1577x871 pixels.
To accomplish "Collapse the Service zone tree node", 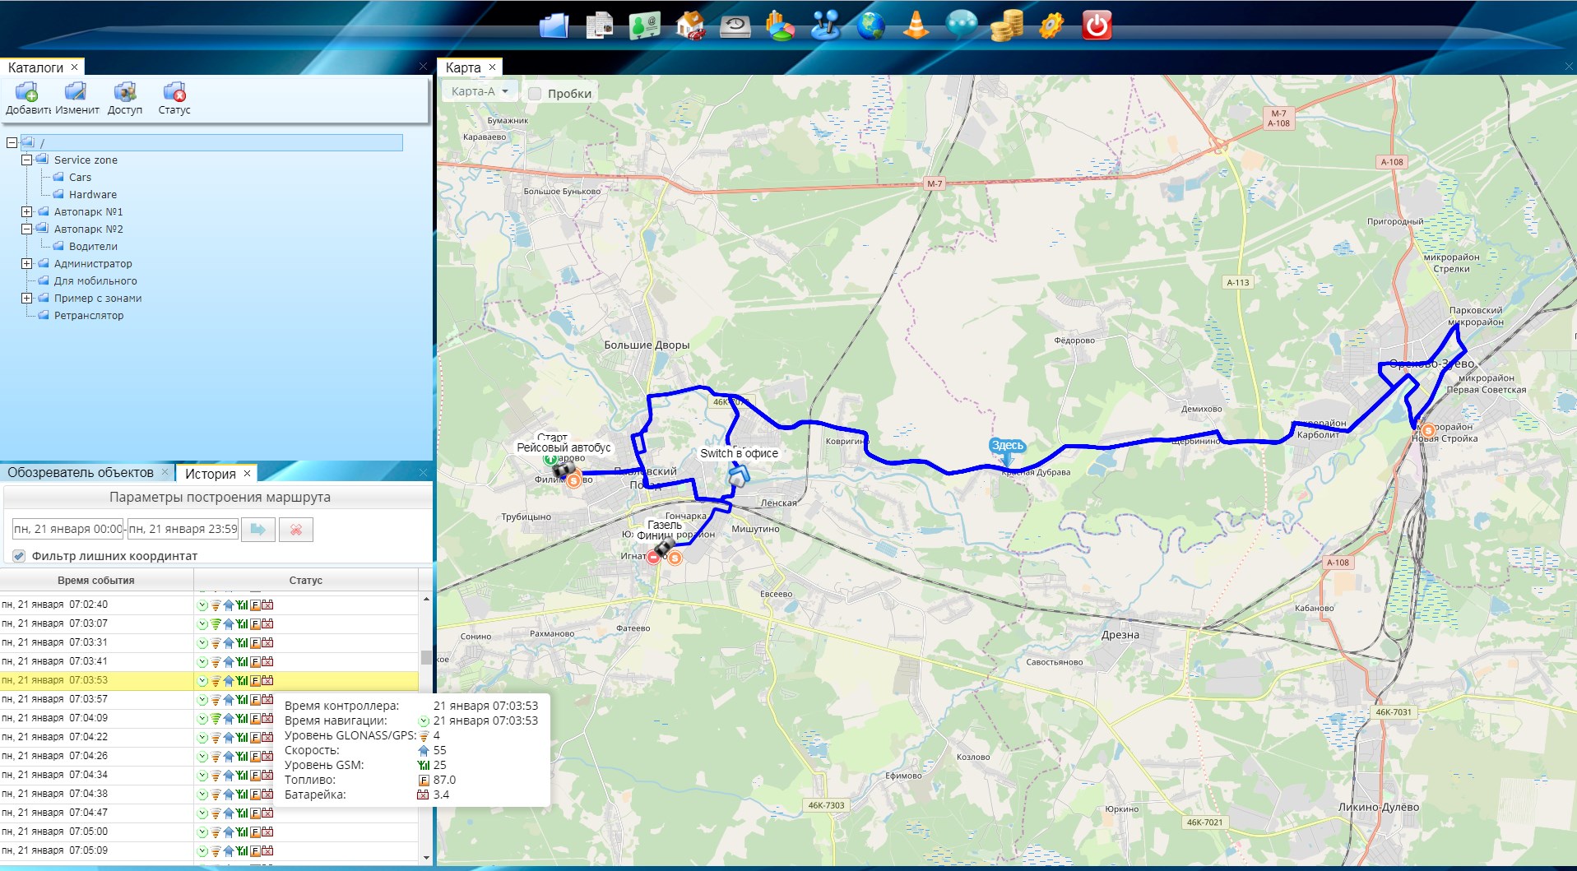I will [26, 160].
